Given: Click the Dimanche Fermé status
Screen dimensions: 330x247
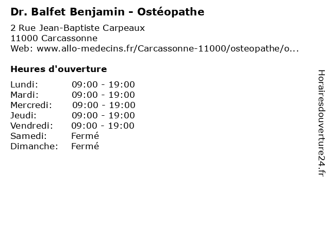Looking at the screenshot, I should (x=85, y=146).
